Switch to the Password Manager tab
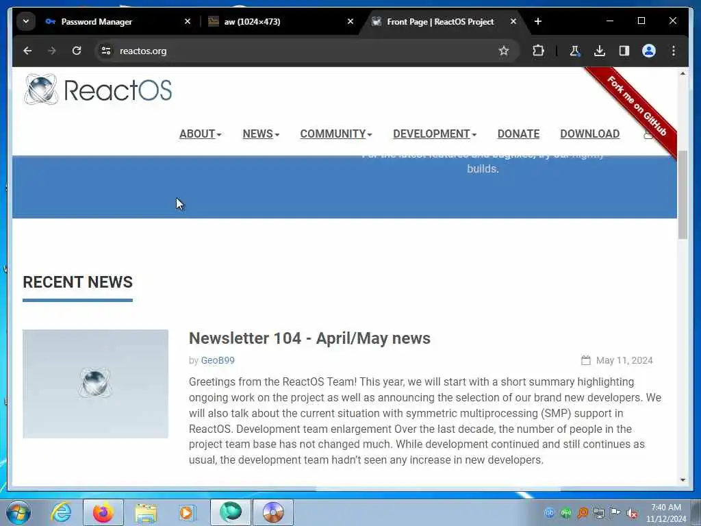The width and height of the screenshot is (701, 526). click(x=97, y=21)
